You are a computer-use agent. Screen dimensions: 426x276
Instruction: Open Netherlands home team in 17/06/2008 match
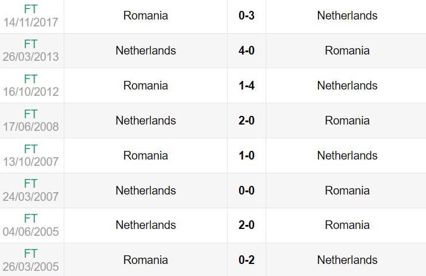[x=145, y=120]
